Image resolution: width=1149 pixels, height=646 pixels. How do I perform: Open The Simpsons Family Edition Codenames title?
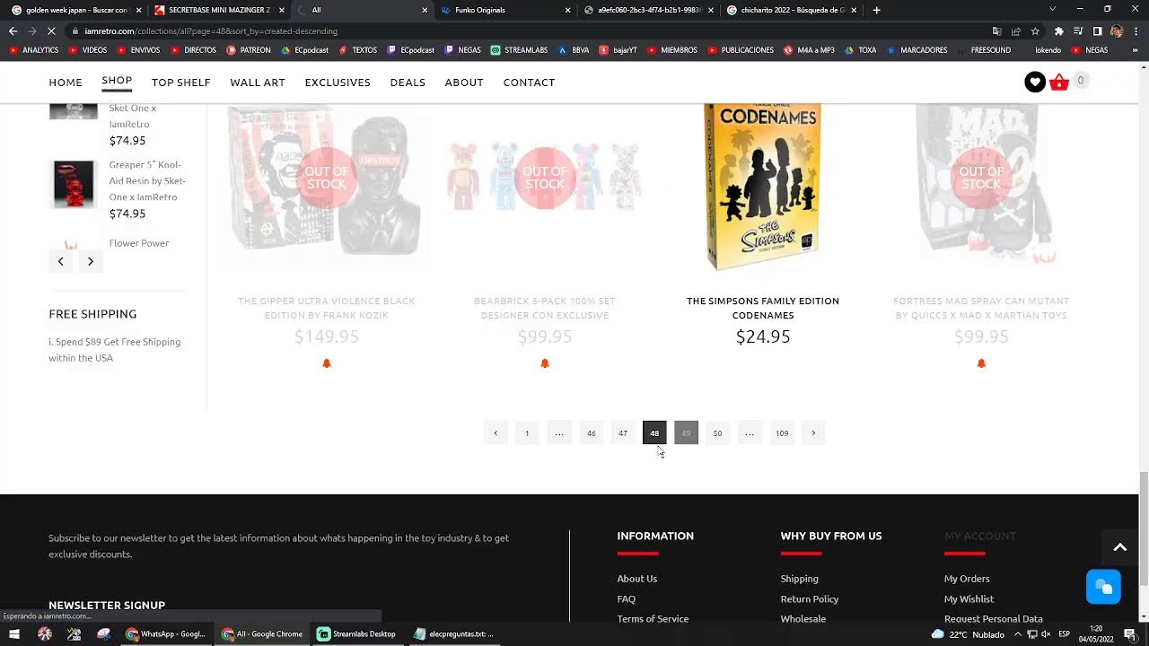pos(763,308)
